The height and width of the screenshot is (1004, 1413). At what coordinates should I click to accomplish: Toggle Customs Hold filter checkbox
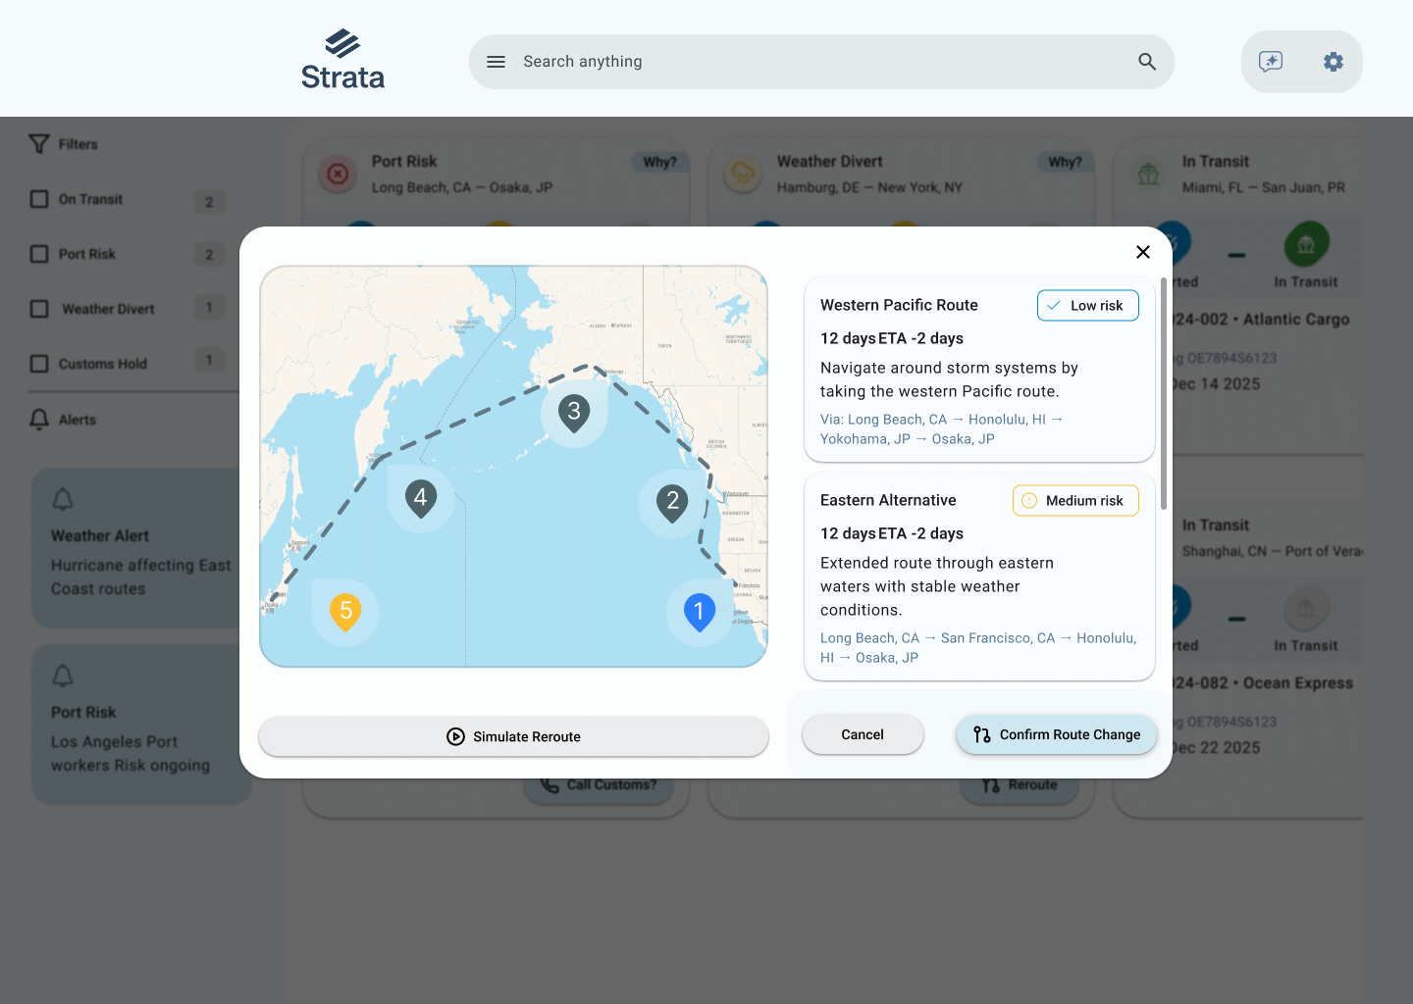click(39, 364)
